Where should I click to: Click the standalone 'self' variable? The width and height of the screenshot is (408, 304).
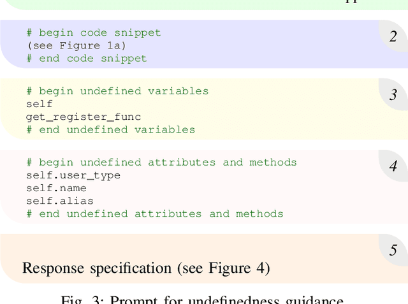(40, 104)
